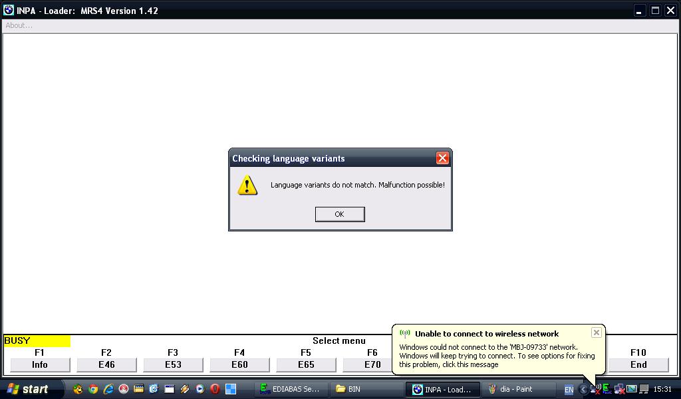Click the BUSY status indicator
The width and height of the screenshot is (681, 399).
[37, 341]
